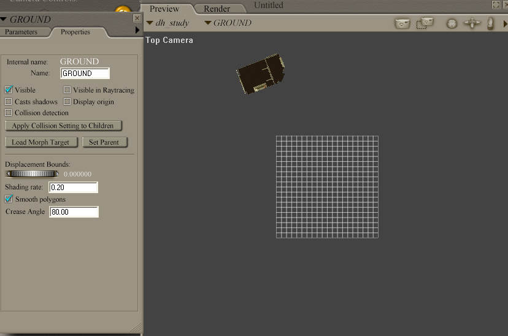
Task: Click the Area Render camera icon
Action: tap(425, 23)
